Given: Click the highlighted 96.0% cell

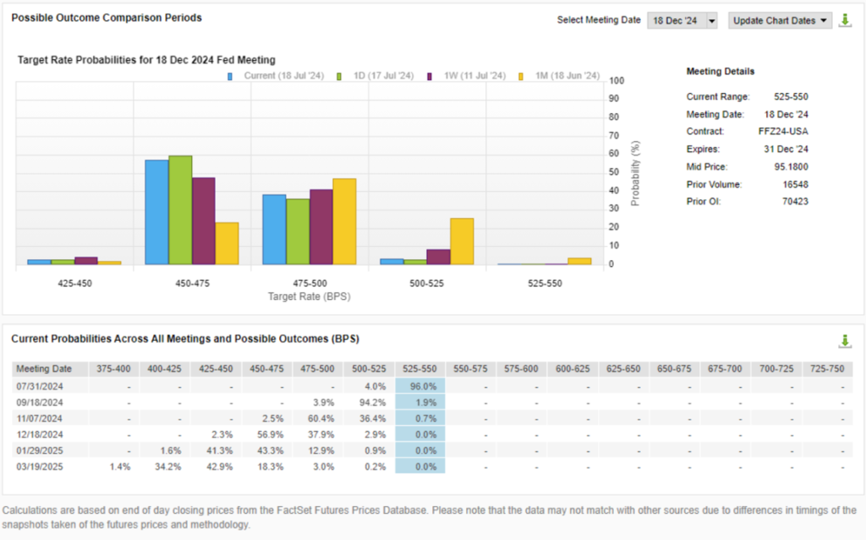Looking at the screenshot, I should tap(419, 386).
